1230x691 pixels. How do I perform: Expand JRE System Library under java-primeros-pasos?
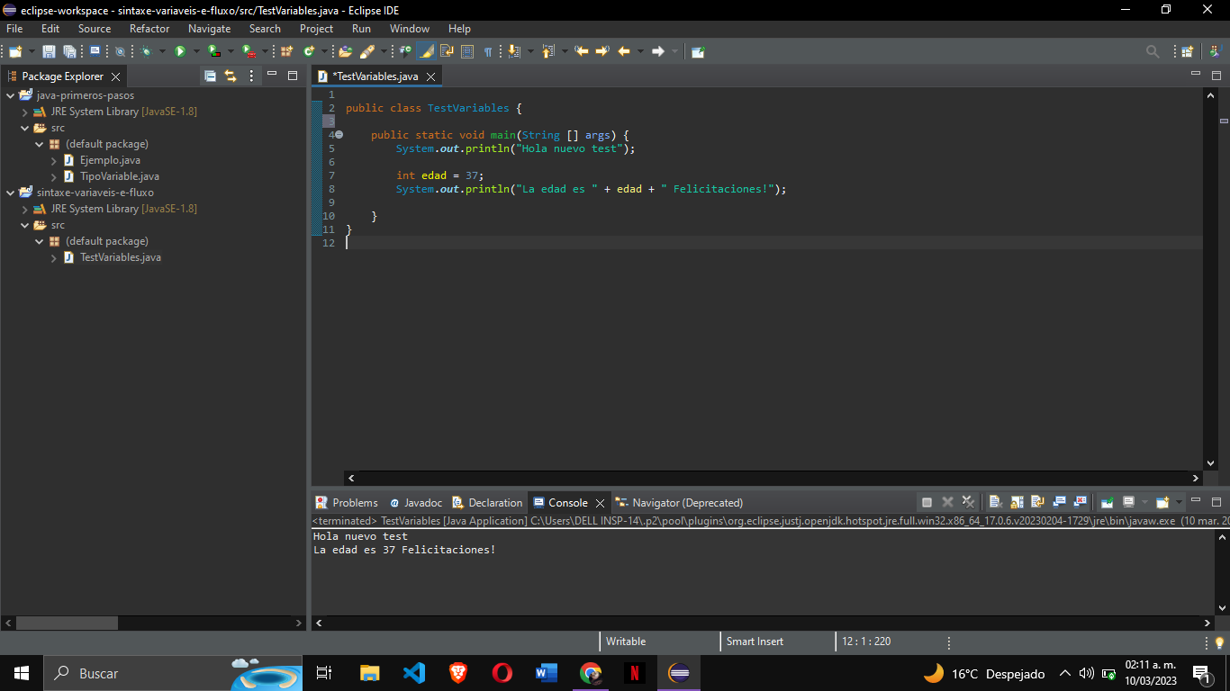tap(25, 112)
